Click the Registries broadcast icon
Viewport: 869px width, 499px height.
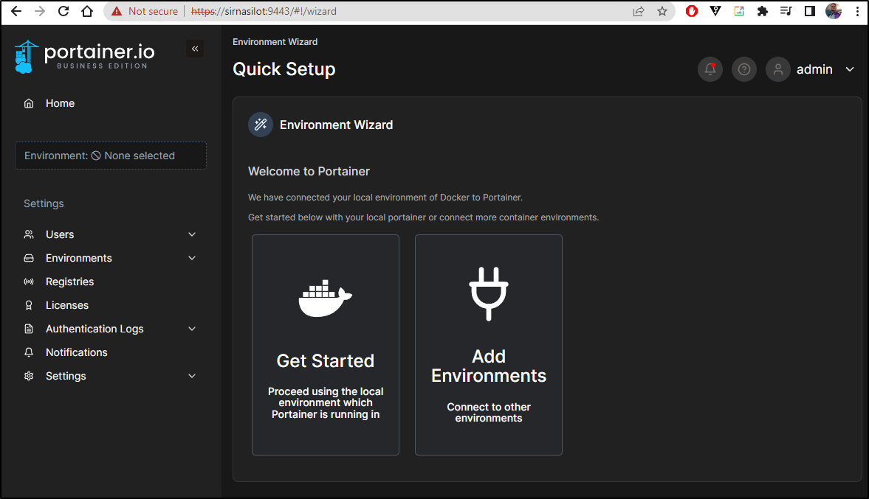click(x=29, y=282)
